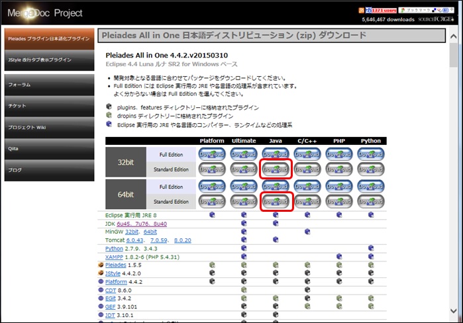The width and height of the screenshot is (463, 323).
Task: Open Qiita in sidebar
Action: pos(49,149)
